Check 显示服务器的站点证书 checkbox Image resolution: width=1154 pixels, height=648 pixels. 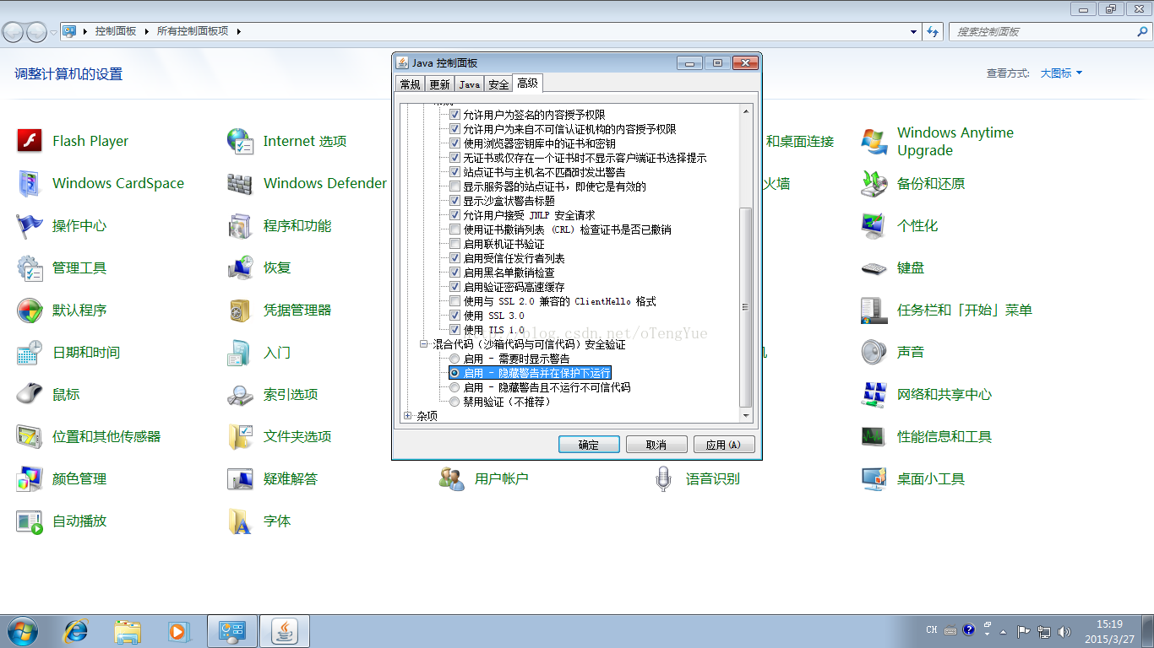pyautogui.click(x=455, y=186)
